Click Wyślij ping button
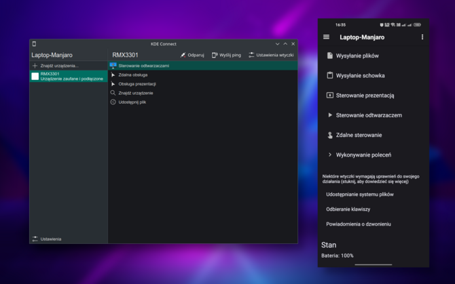 (x=226, y=55)
